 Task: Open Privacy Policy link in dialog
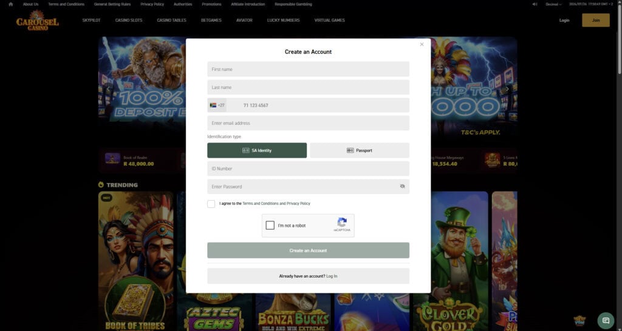click(298, 204)
